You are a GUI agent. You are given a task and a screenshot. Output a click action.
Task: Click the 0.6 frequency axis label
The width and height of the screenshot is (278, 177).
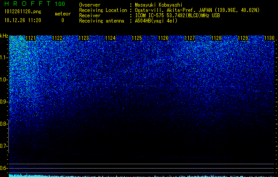coord(4,168)
